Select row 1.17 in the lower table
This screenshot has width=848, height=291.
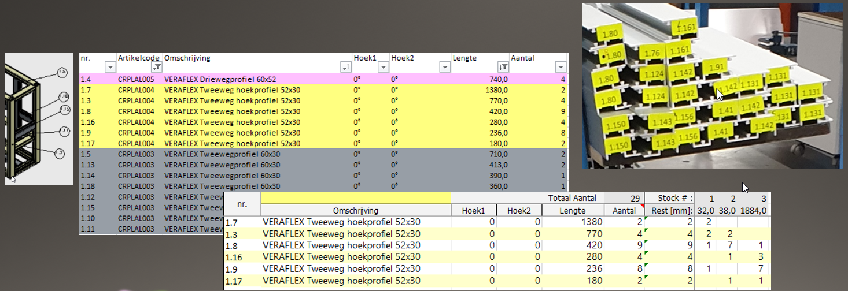[496, 281]
